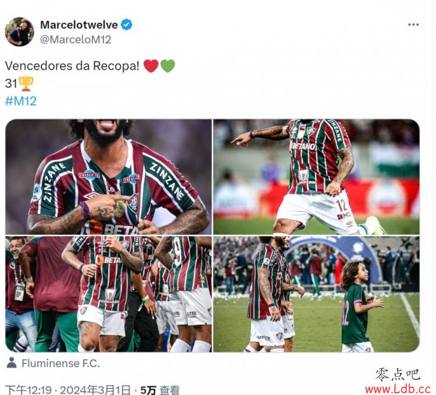Click the trophy emoji after 31
This screenshot has width=436, height=395.
(26, 84)
